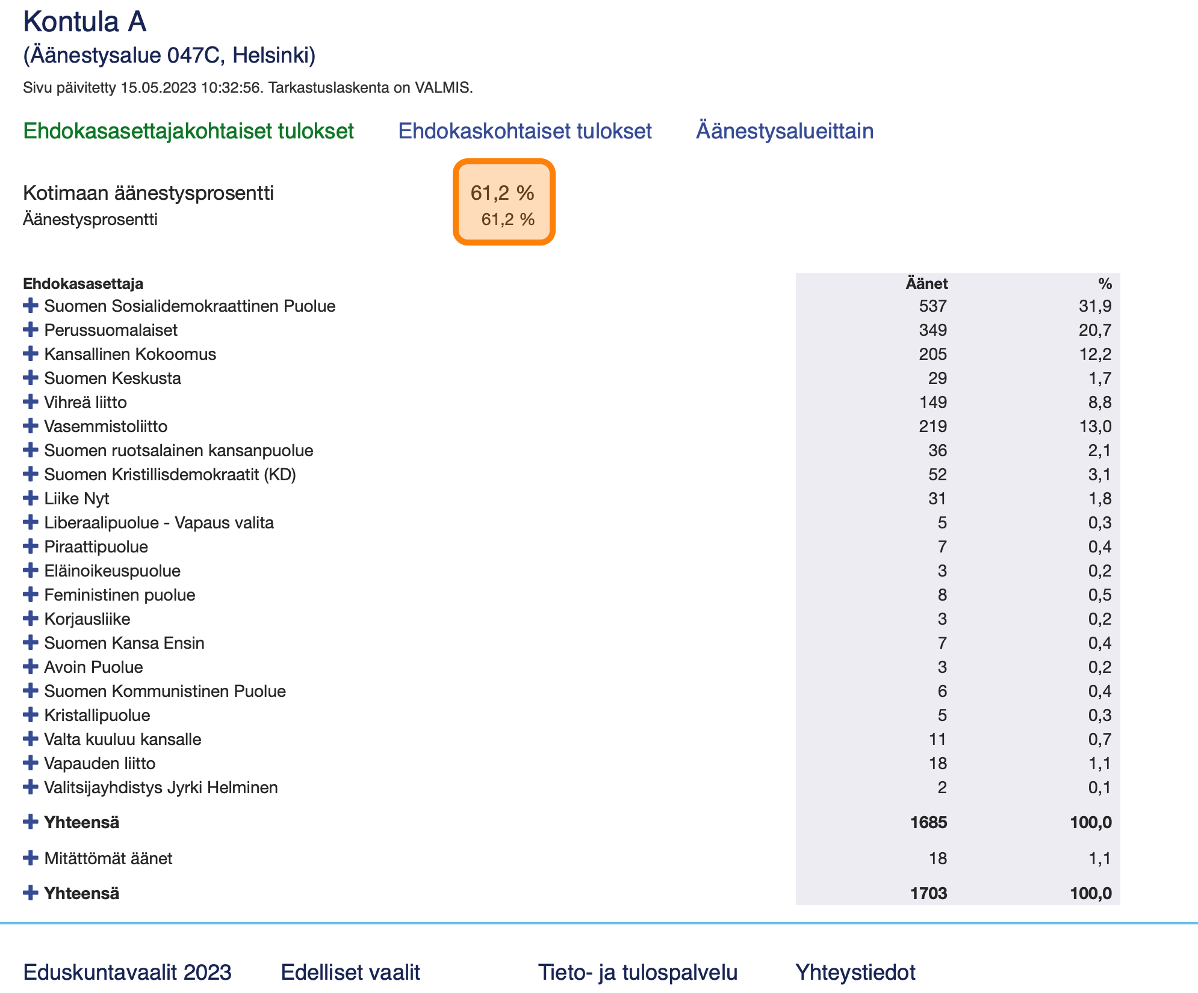This screenshot has width=1198, height=993.
Task: Click Perussuomalaiset party name
Action: [x=111, y=330]
